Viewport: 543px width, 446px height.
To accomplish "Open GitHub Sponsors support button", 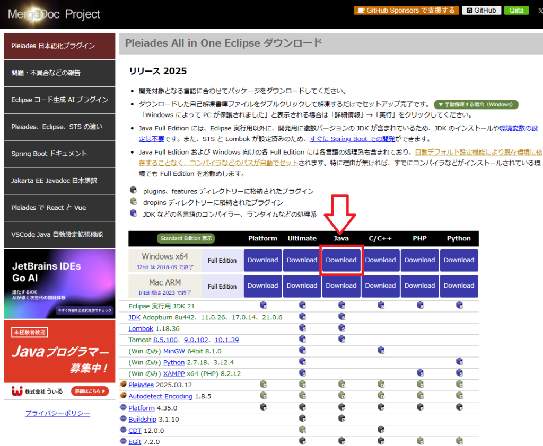I will tap(406, 11).
